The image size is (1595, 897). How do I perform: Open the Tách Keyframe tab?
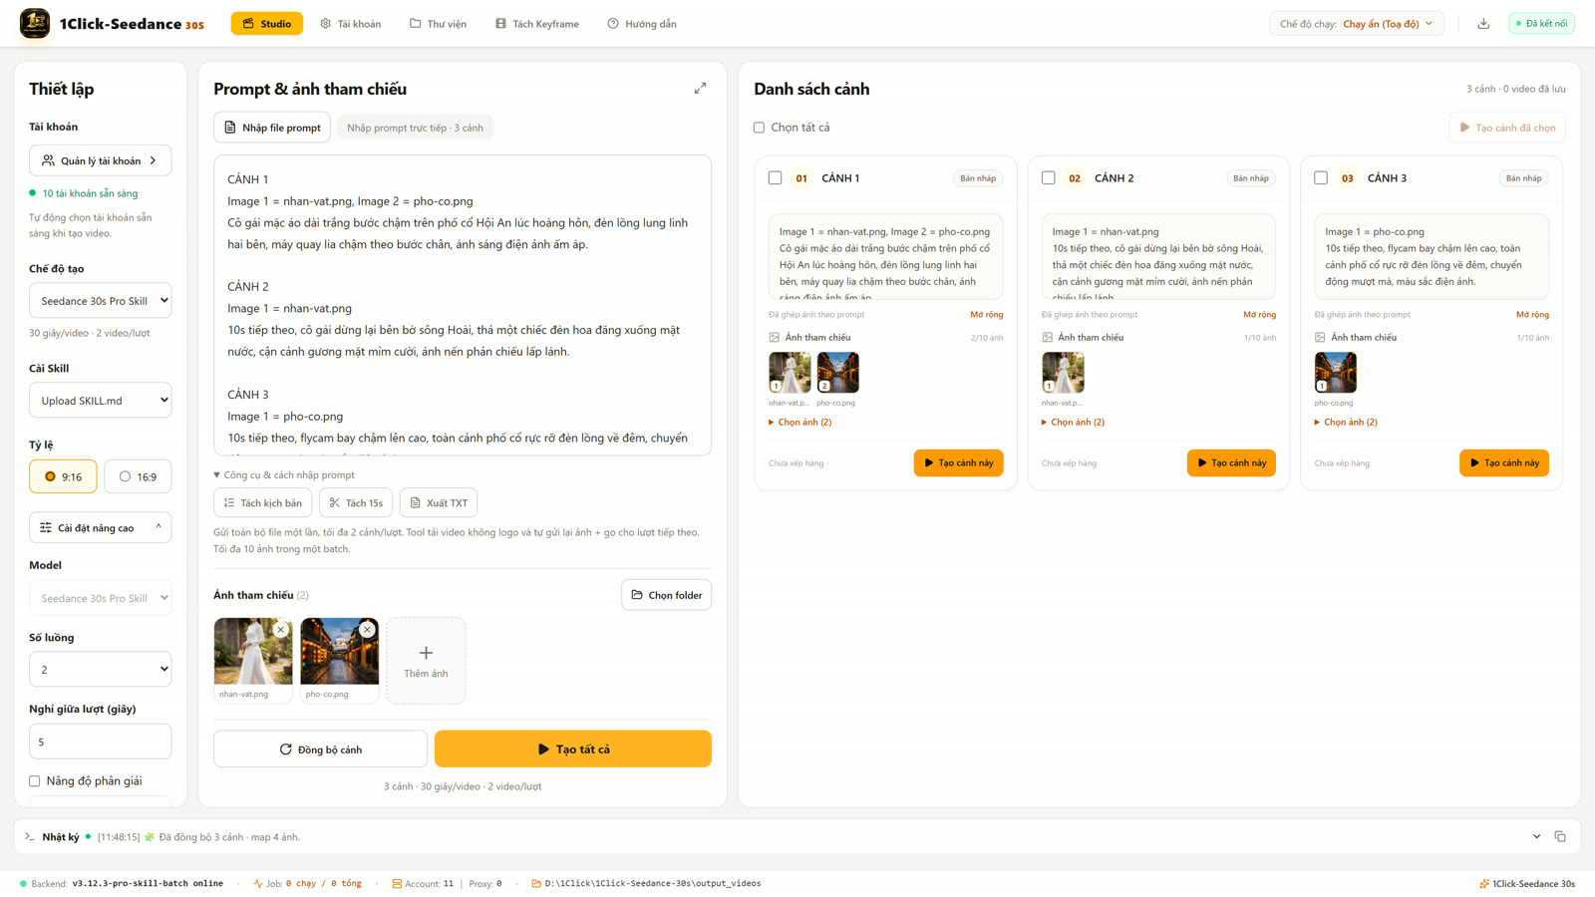tap(537, 24)
